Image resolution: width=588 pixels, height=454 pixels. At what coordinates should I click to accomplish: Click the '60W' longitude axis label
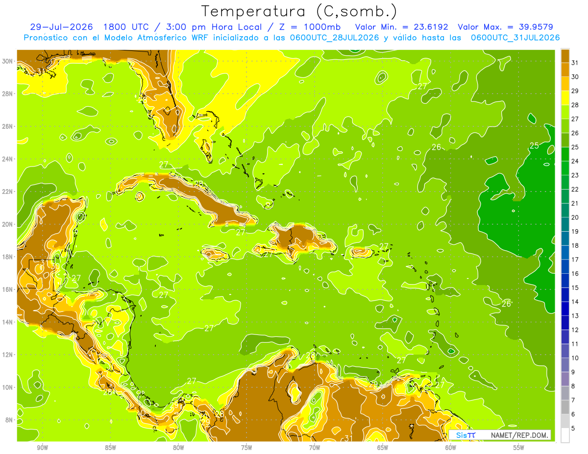pyautogui.click(x=451, y=447)
